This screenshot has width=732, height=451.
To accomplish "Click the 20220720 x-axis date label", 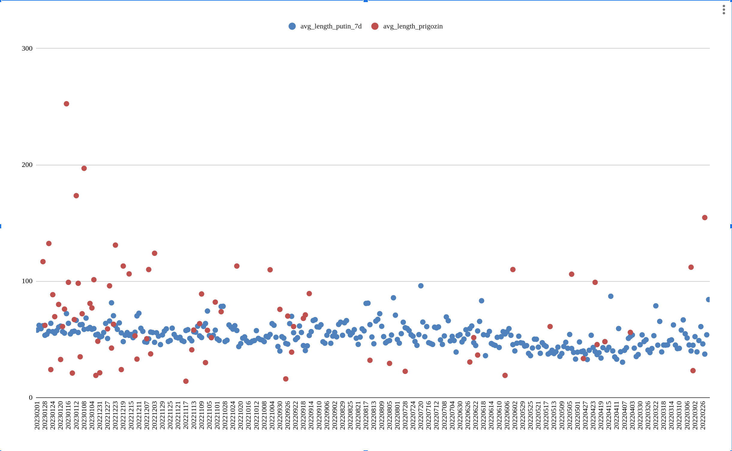I will tap(421, 415).
